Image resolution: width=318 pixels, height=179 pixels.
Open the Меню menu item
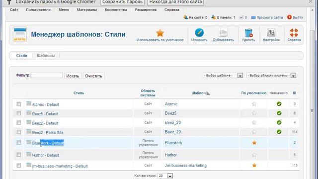[x=64, y=10]
